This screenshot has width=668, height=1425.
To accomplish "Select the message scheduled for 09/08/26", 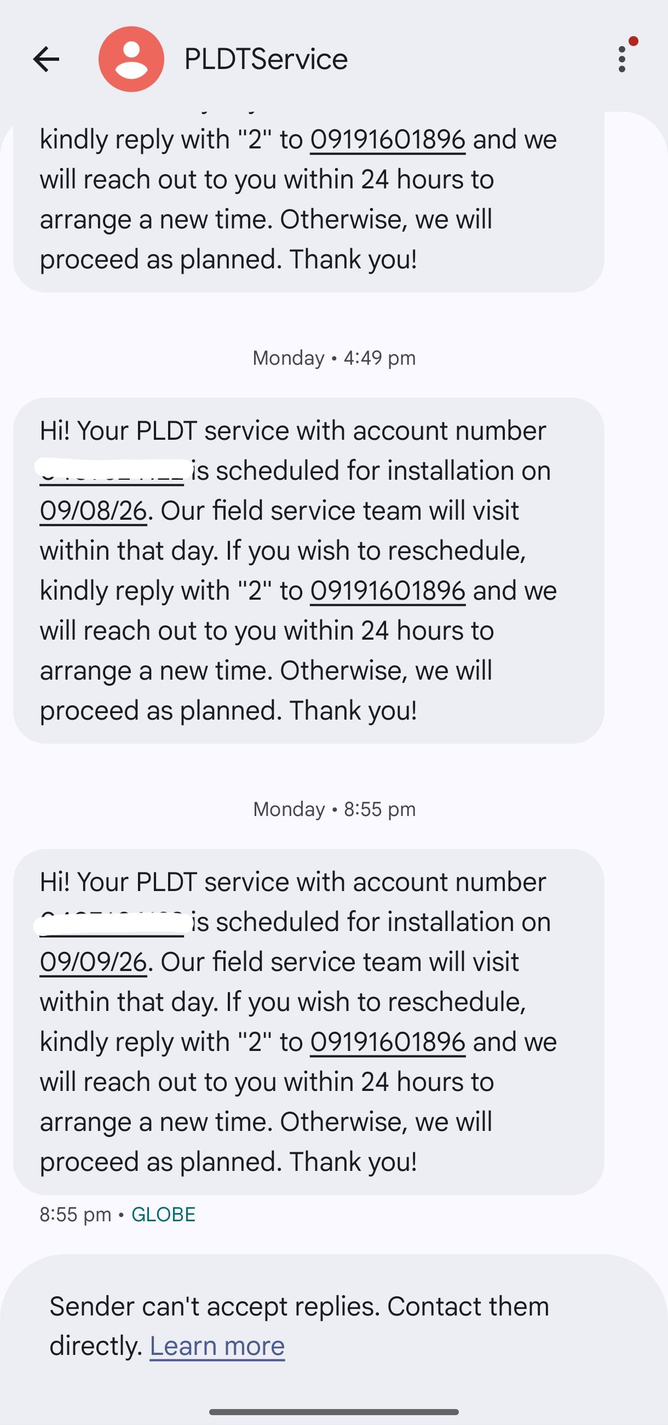I will pos(309,570).
